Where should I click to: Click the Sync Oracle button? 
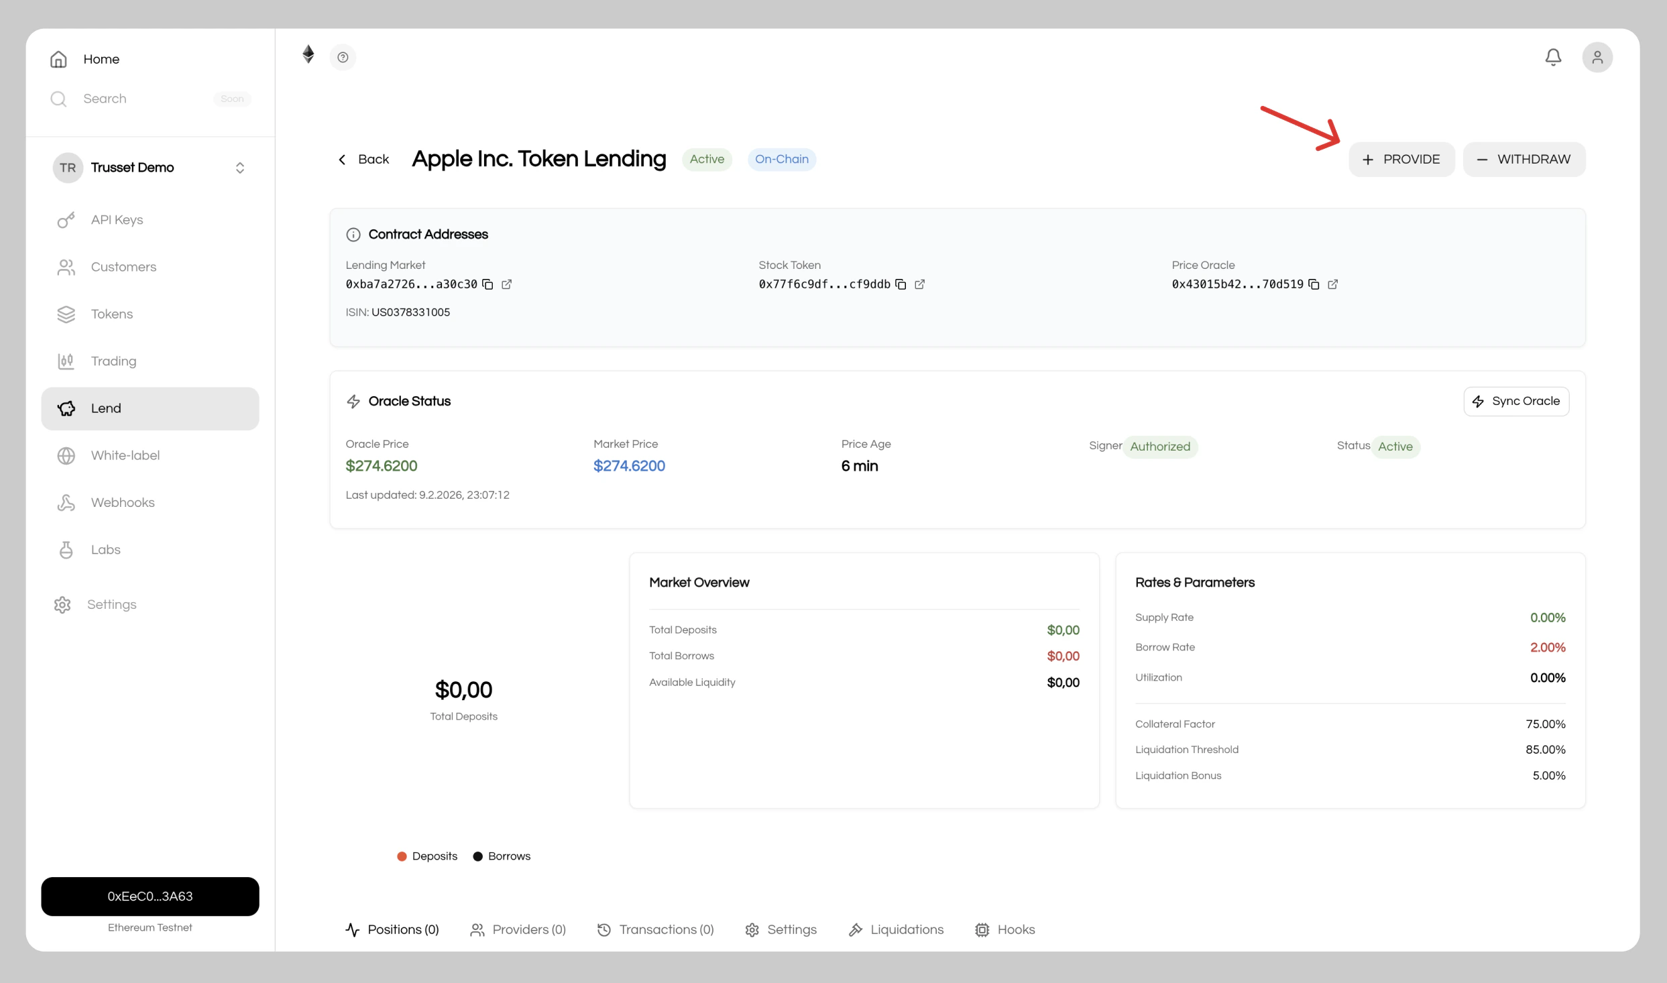pyautogui.click(x=1515, y=400)
